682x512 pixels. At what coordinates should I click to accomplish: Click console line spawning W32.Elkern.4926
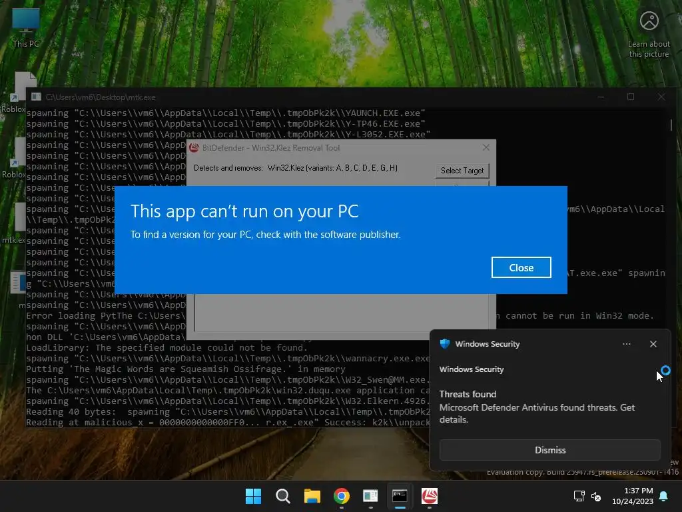pos(228,401)
